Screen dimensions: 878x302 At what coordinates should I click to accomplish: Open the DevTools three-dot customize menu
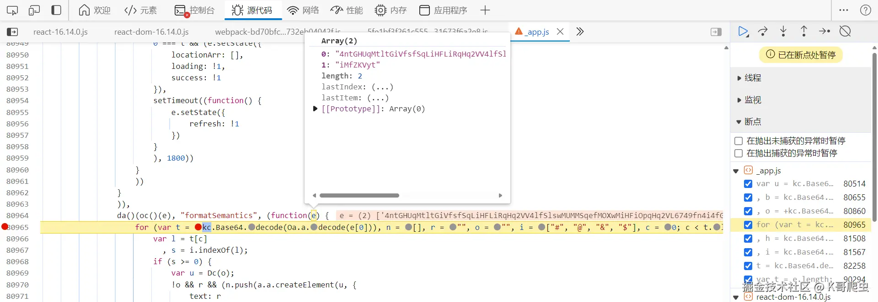click(x=844, y=10)
